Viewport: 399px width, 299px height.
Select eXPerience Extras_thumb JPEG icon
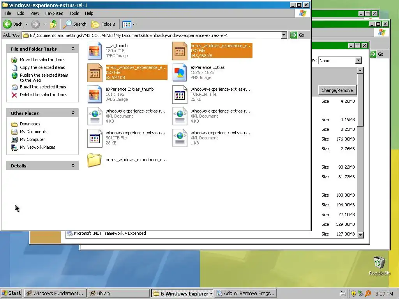(95, 95)
